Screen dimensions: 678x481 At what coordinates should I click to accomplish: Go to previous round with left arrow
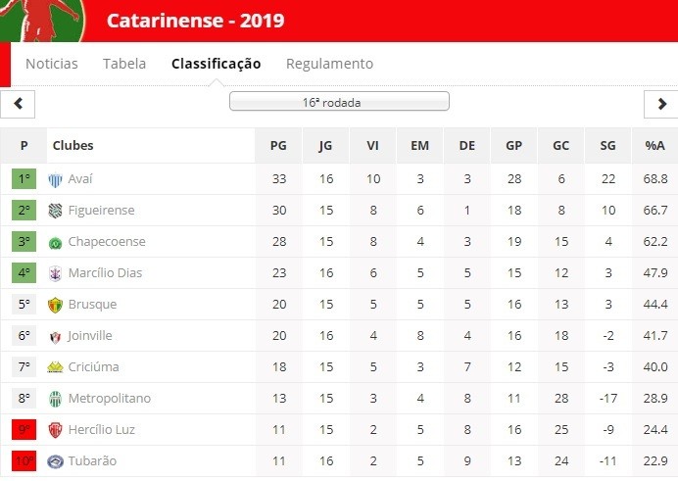coord(18,104)
